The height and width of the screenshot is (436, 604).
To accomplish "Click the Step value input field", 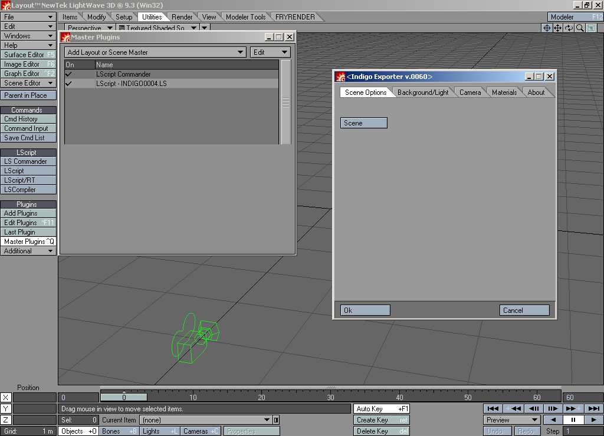I will coord(582,431).
